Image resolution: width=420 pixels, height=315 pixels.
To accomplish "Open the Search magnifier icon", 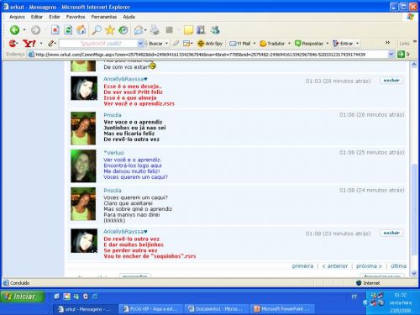I will tap(97, 29).
